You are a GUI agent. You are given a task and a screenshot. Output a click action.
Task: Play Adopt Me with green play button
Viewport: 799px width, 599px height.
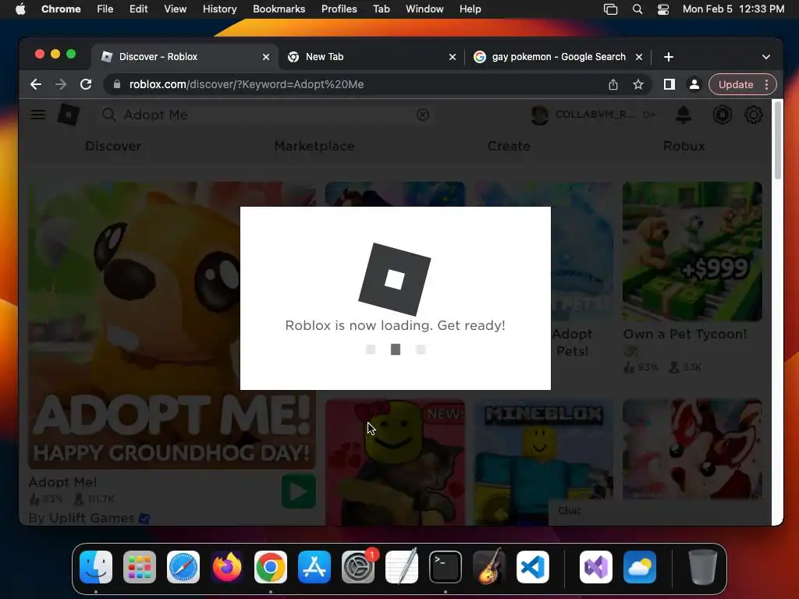tap(299, 491)
